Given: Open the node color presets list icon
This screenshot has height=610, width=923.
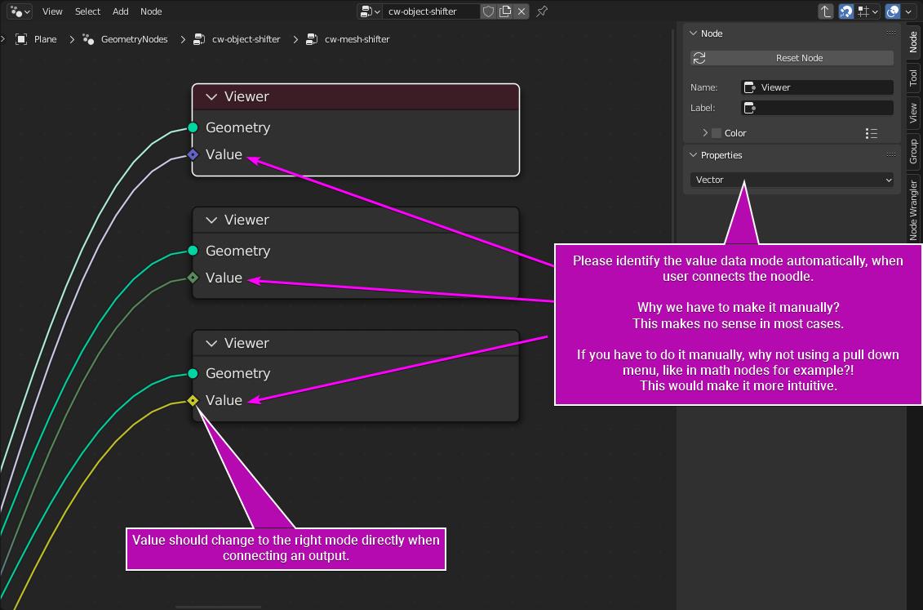Looking at the screenshot, I should [872, 134].
